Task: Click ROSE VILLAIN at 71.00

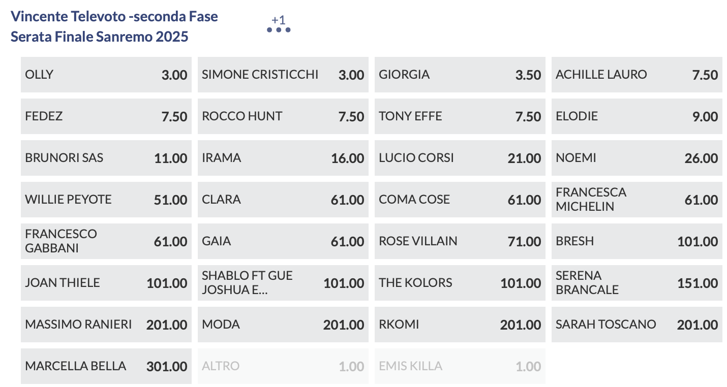Action: [x=460, y=241]
